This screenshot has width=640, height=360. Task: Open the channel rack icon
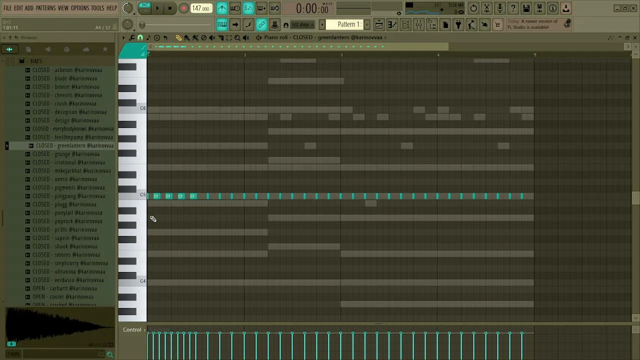[405, 24]
